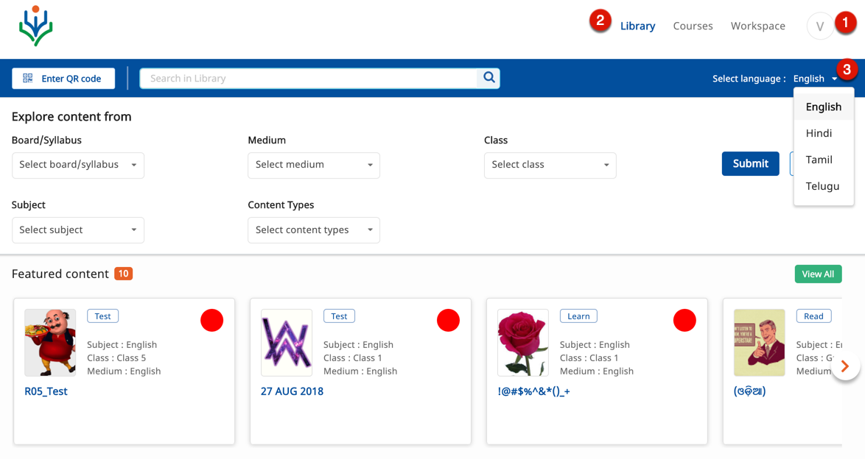This screenshot has width=865, height=459.
Task: Click the Search in Library field
Action: [x=309, y=78]
